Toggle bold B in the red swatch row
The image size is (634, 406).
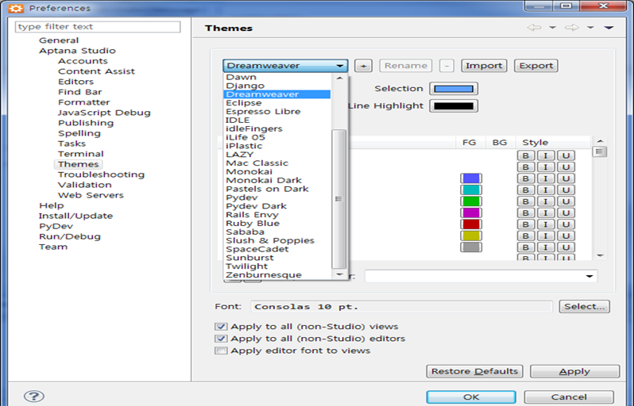pos(526,224)
